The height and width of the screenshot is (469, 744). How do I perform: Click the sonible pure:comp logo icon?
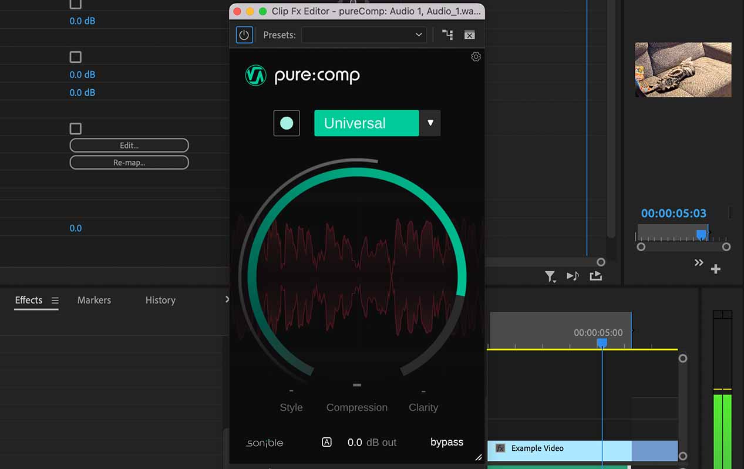click(255, 75)
